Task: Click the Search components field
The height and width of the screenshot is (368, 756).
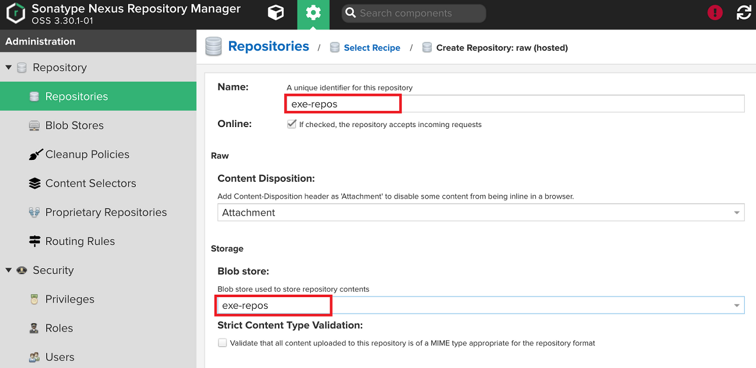Action: coord(413,13)
